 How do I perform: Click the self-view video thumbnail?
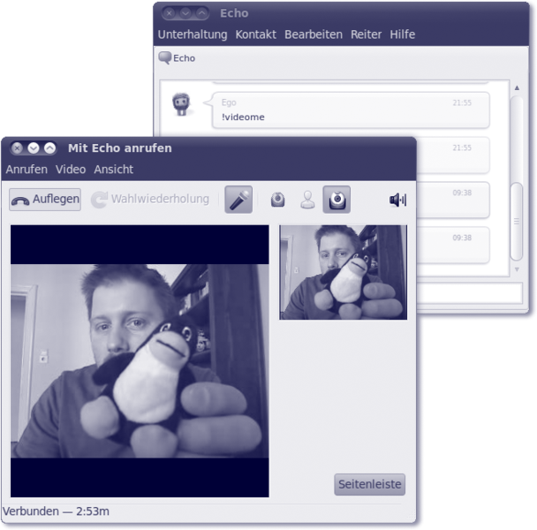[343, 271]
